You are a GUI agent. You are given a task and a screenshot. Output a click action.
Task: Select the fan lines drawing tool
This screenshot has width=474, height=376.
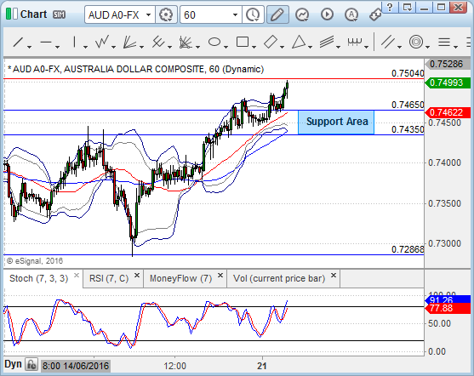coord(129,42)
